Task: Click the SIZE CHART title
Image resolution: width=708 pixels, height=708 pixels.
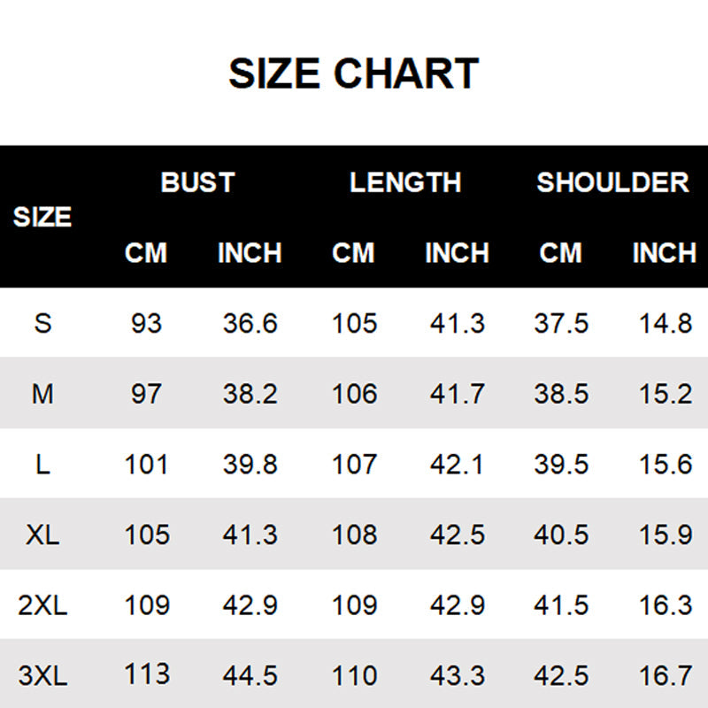Action: coord(353,73)
